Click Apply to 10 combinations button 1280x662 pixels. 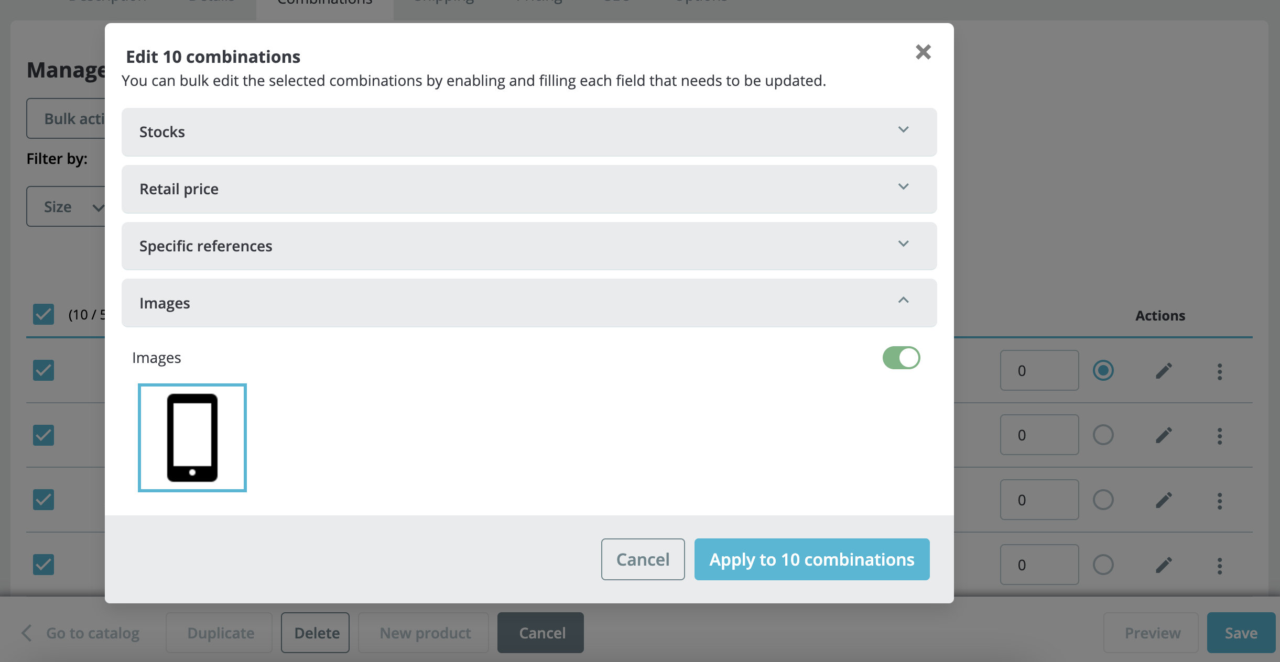pos(811,559)
